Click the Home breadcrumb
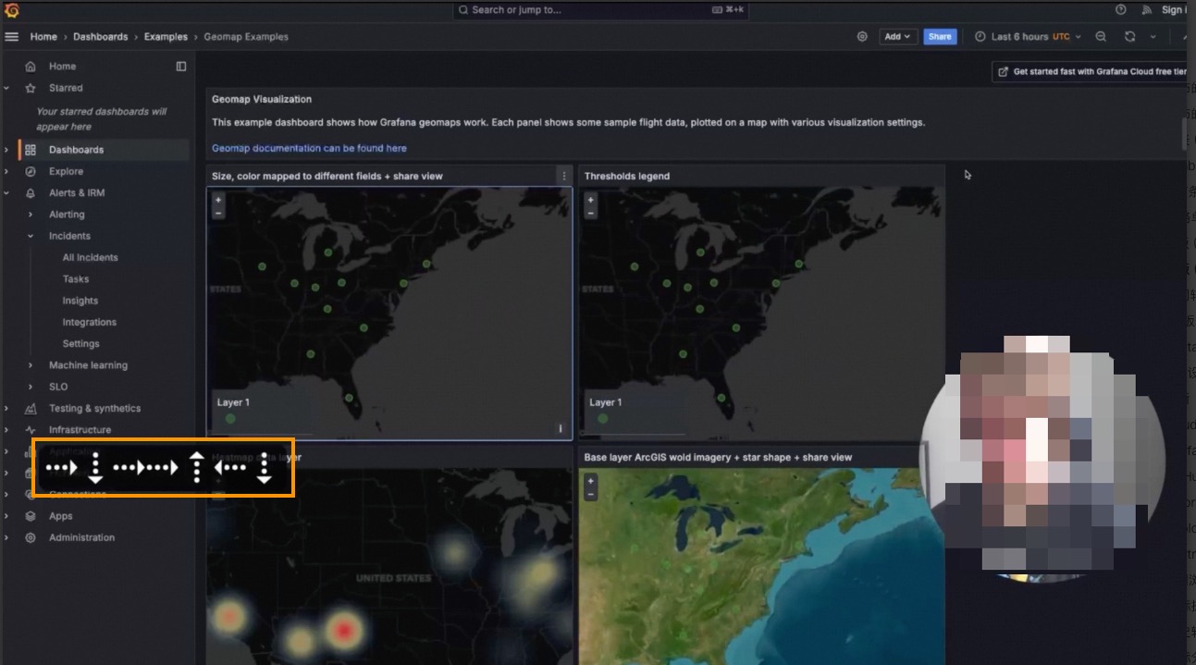Screen dimensions: 1196x665 43,37
